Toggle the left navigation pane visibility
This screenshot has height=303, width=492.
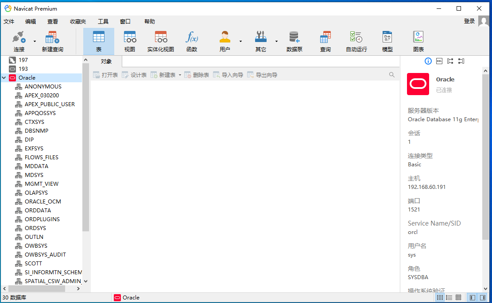click(x=472, y=297)
